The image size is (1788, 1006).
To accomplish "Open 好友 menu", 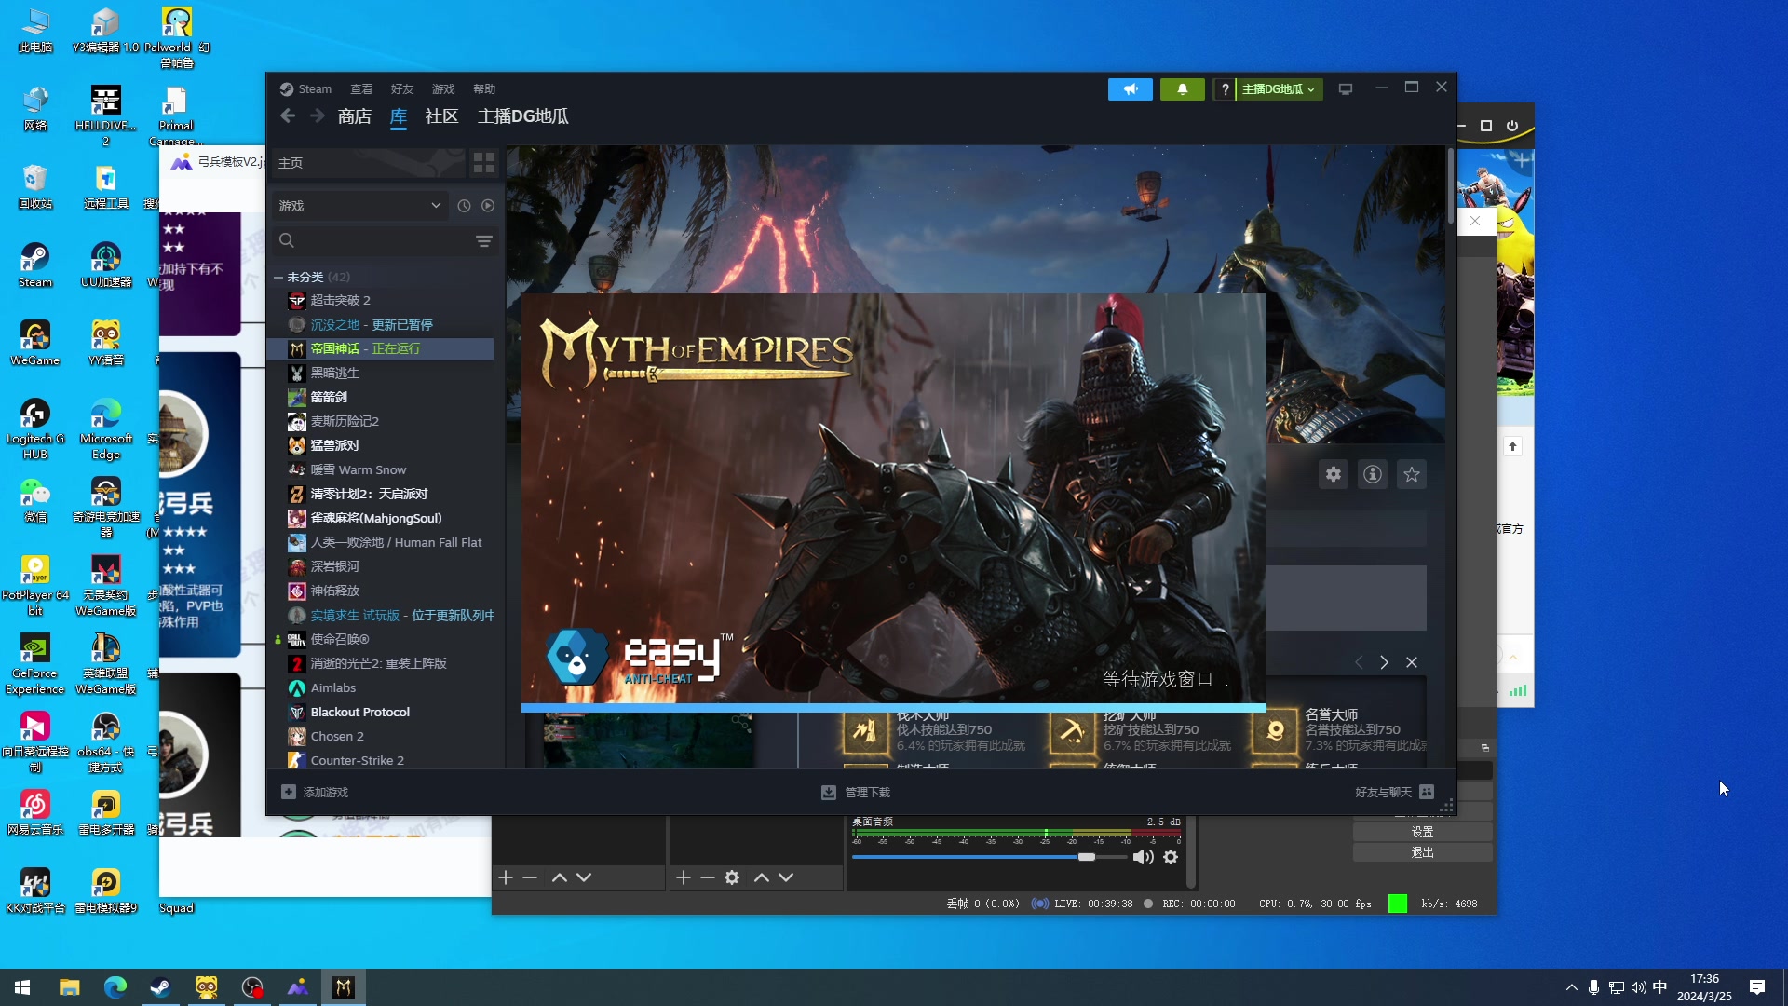I will point(402,89).
